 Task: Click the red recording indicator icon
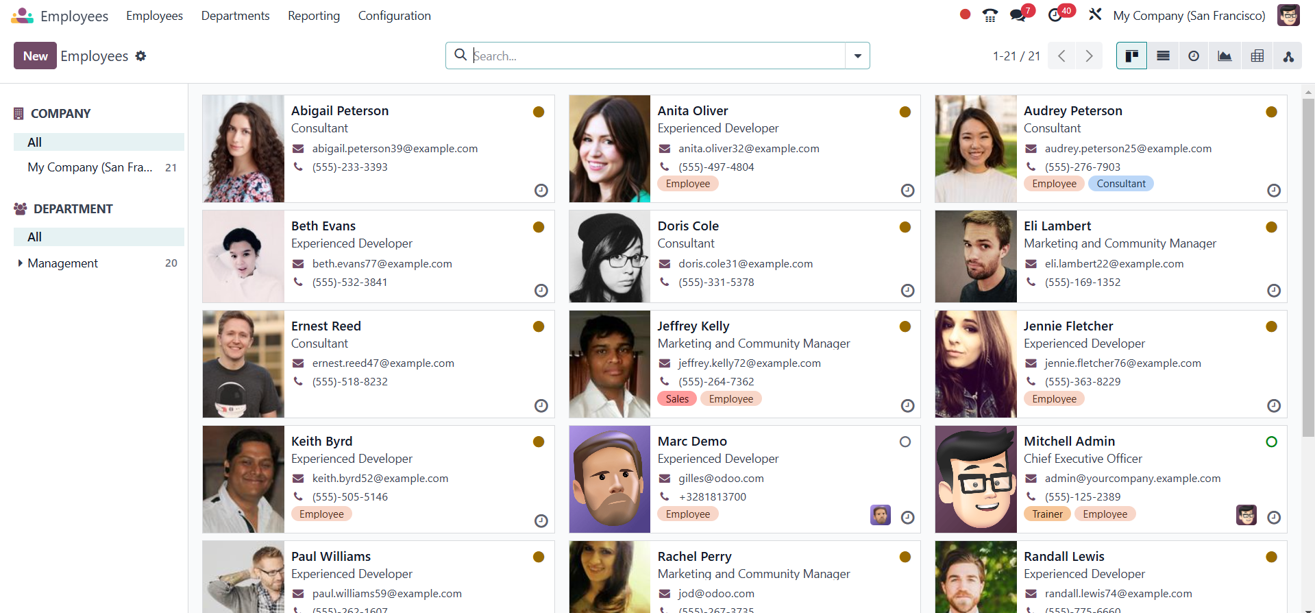965,14
